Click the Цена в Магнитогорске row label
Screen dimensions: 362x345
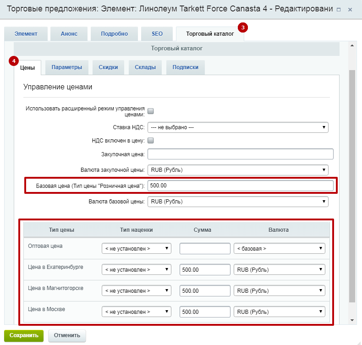pyautogui.click(x=55, y=288)
